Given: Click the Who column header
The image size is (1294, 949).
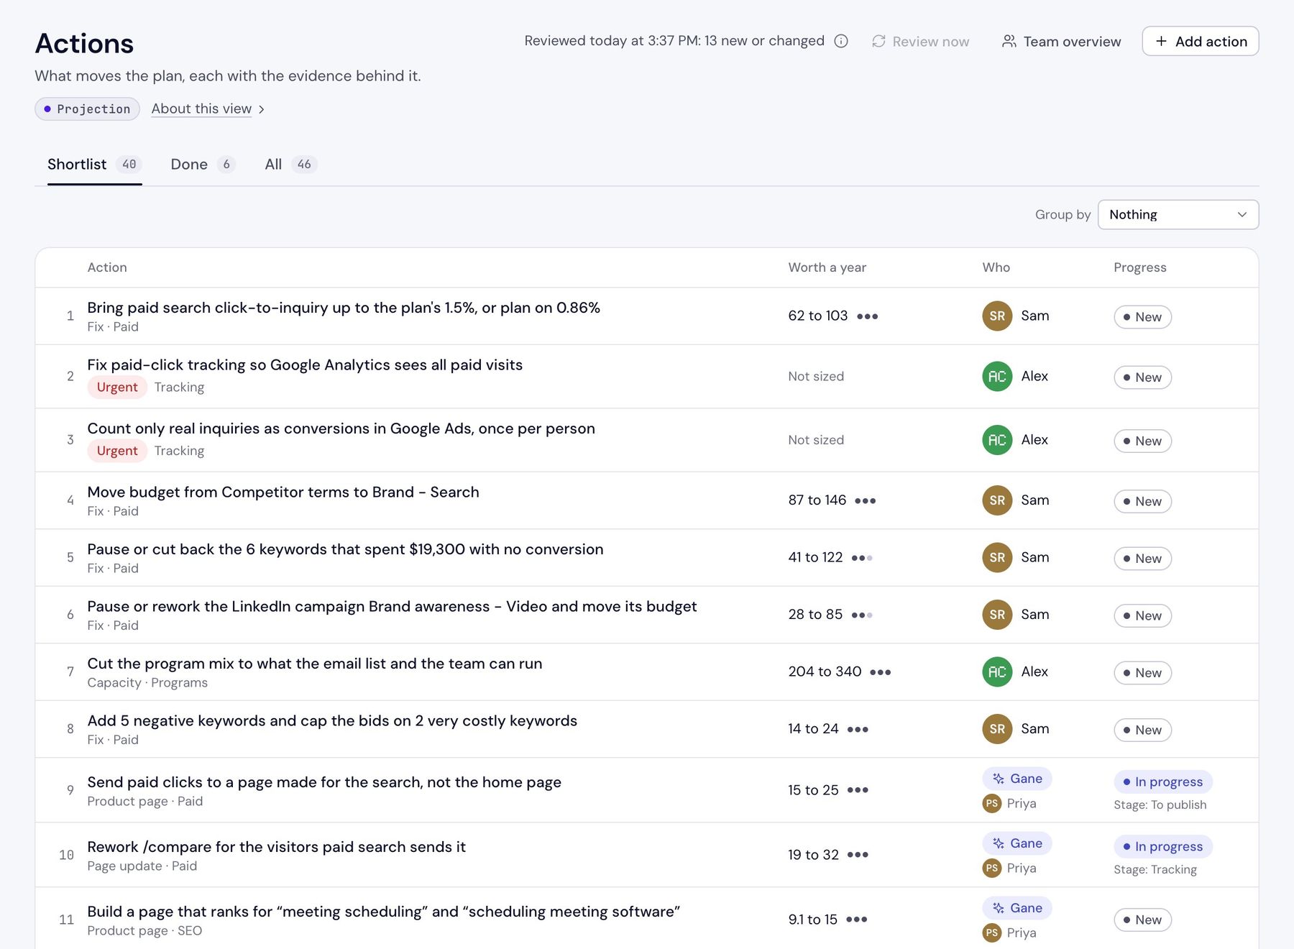Looking at the screenshot, I should [x=996, y=267].
